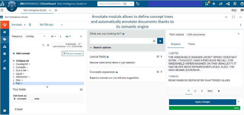This screenshot has height=115, width=244.
Task: Expand the left sidebar with arrow icon
Action: 5,111
